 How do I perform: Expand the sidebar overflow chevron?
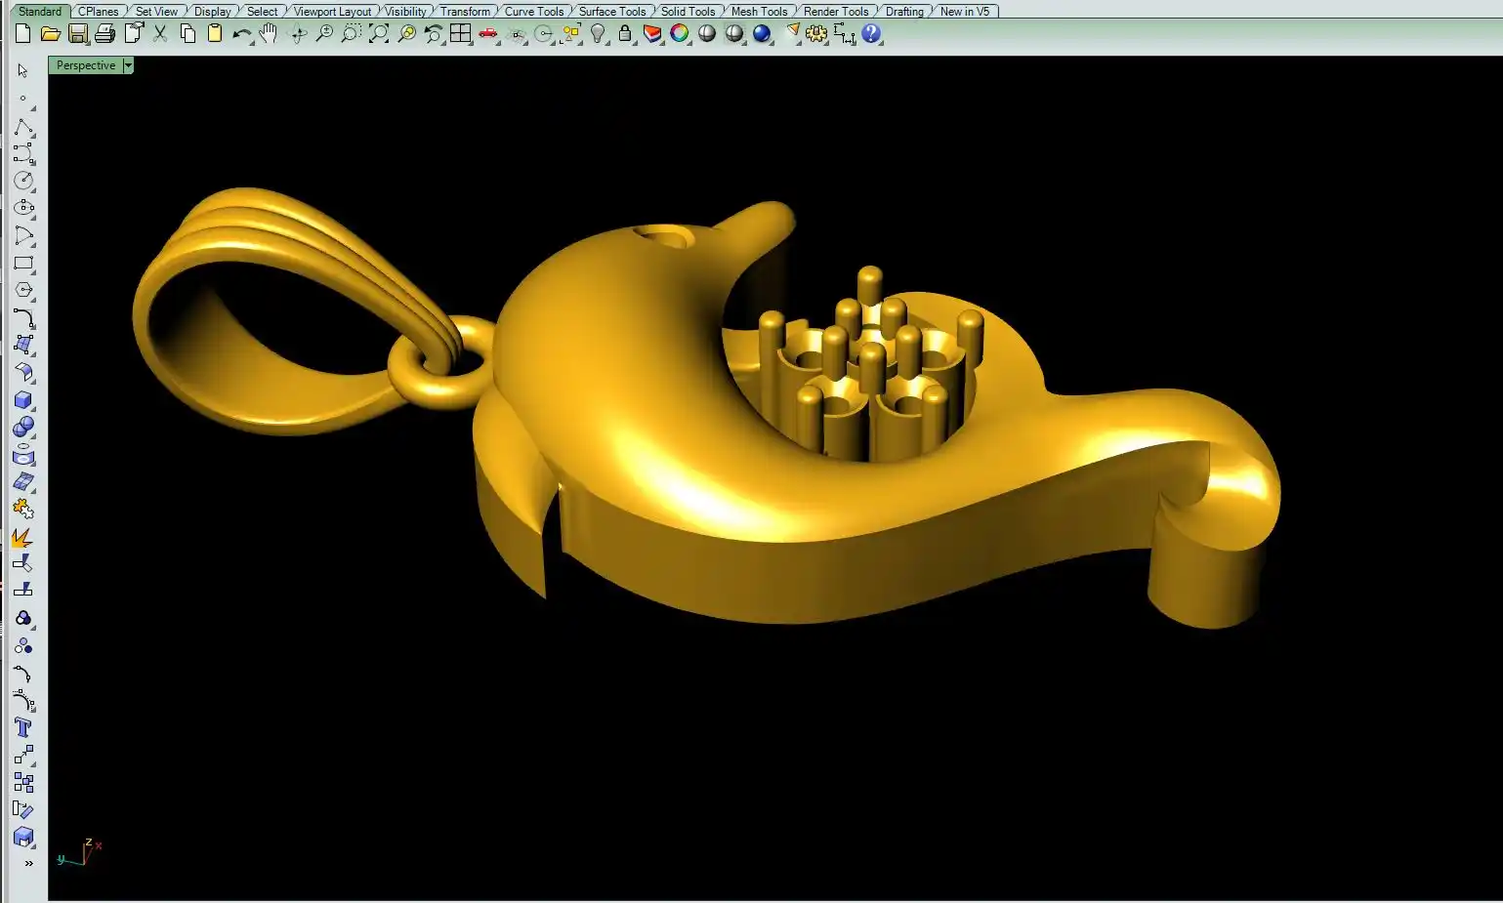point(28,863)
